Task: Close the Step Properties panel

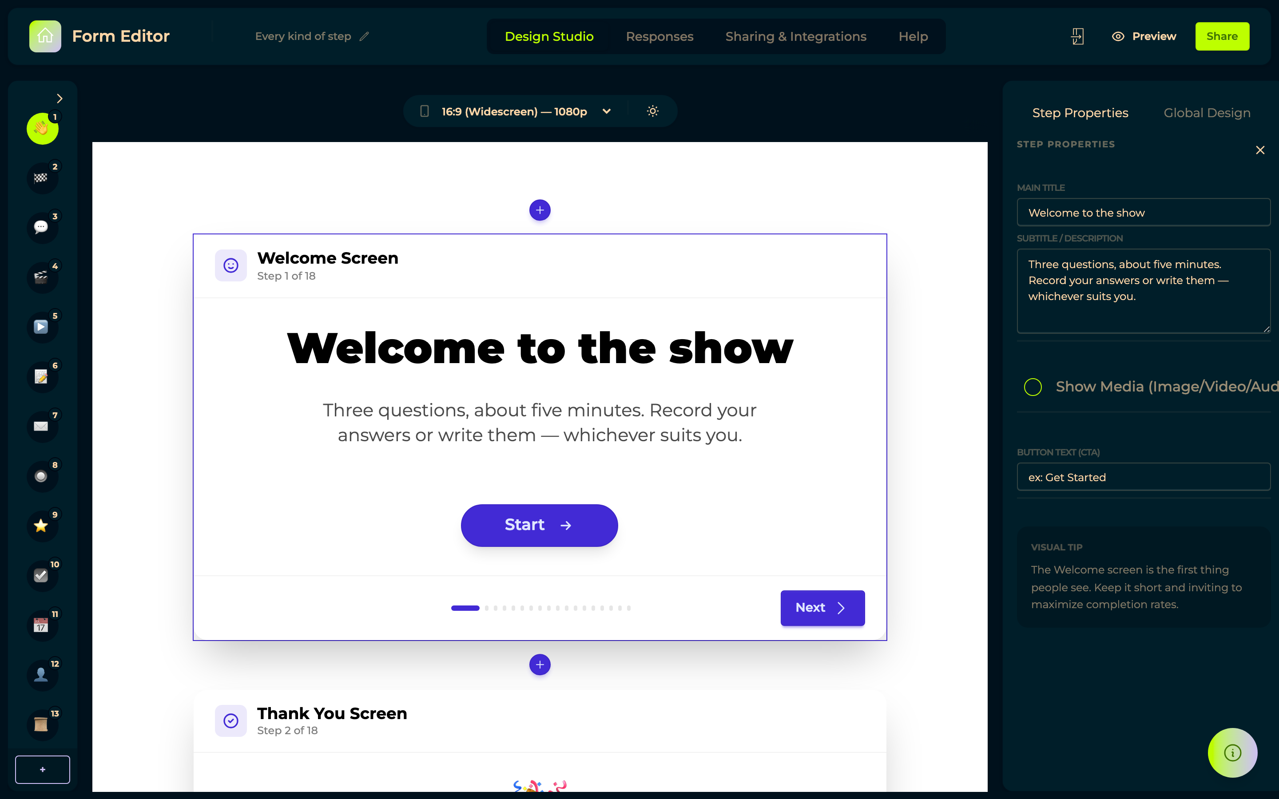Action: 1260,150
